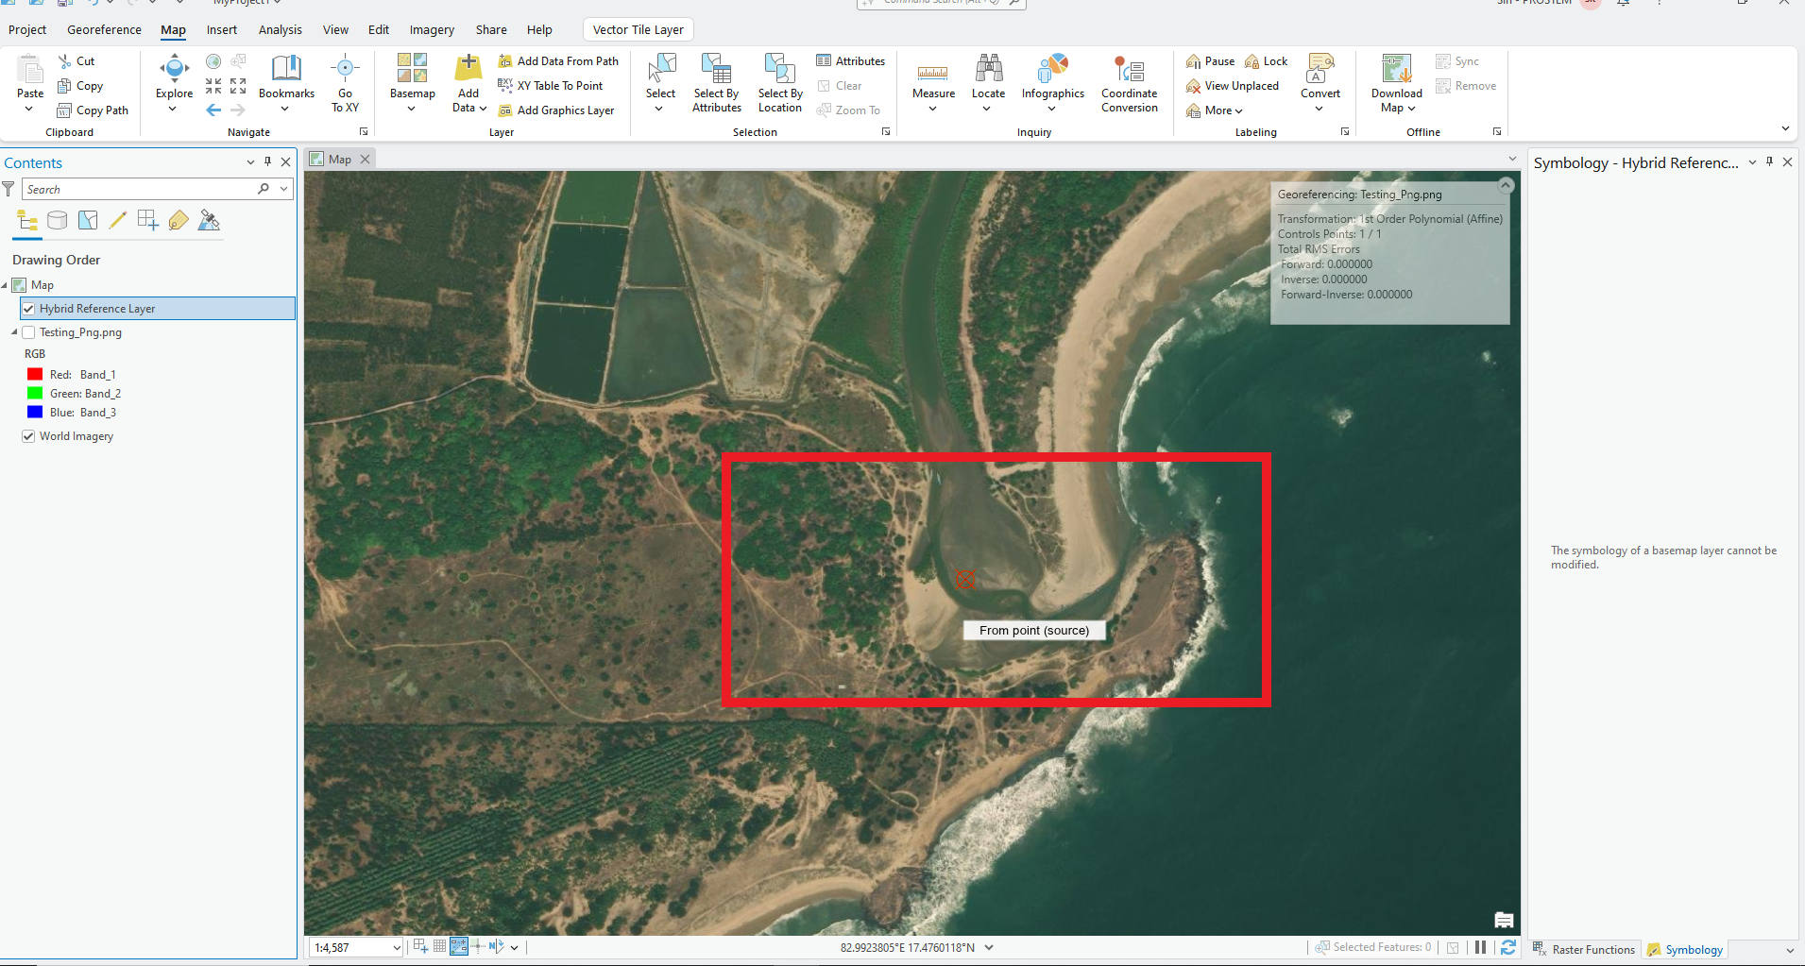
Task: Open Select By Attributes
Action: point(717,82)
